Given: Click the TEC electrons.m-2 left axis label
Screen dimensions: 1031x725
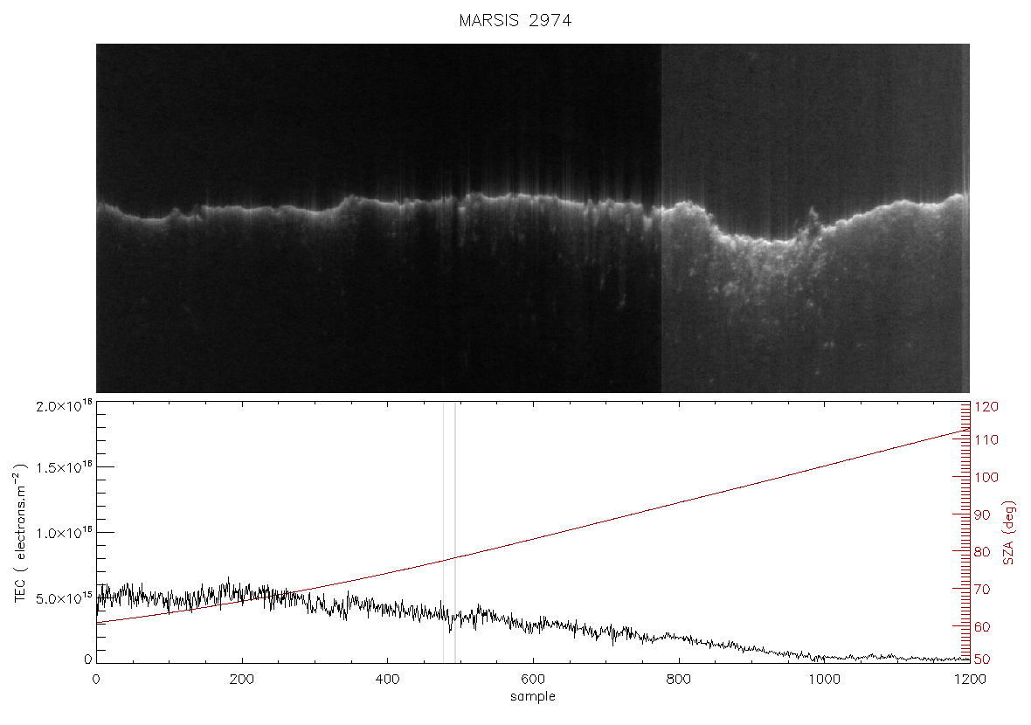Looking at the screenshot, I should click(x=20, y=533).
